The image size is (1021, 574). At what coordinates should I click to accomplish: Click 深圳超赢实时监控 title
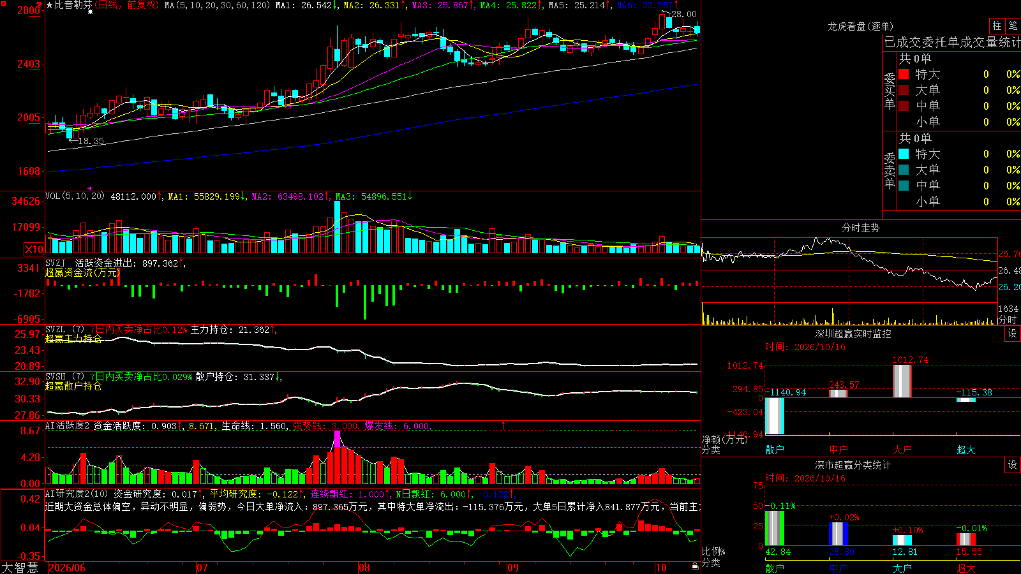tap(853, 334)
